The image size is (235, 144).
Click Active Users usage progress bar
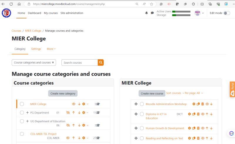point(181,11)
